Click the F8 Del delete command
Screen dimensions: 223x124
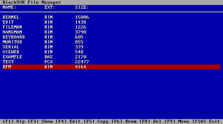point(150,122)
